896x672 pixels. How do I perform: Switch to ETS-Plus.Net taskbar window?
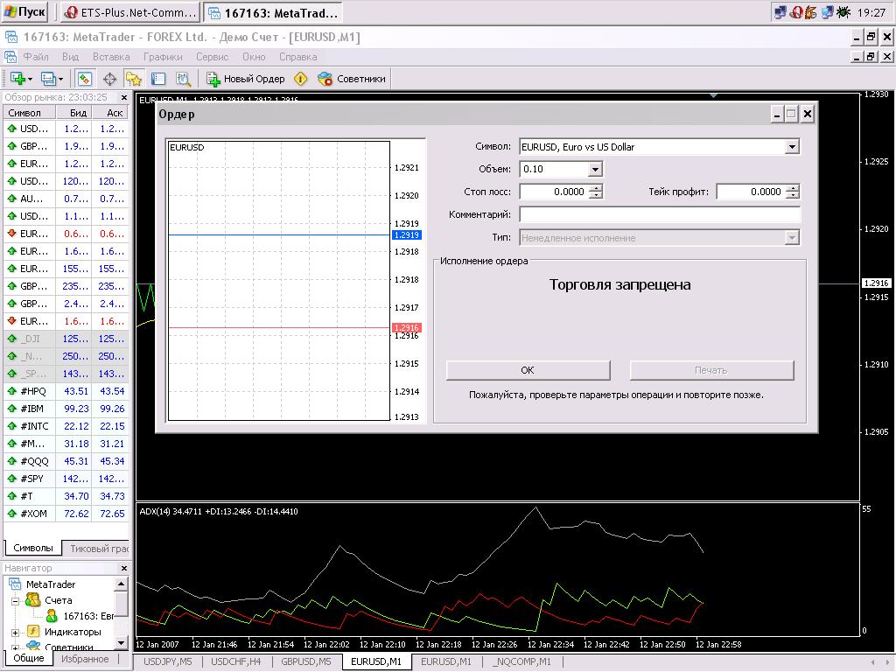(x=131, y=12)
